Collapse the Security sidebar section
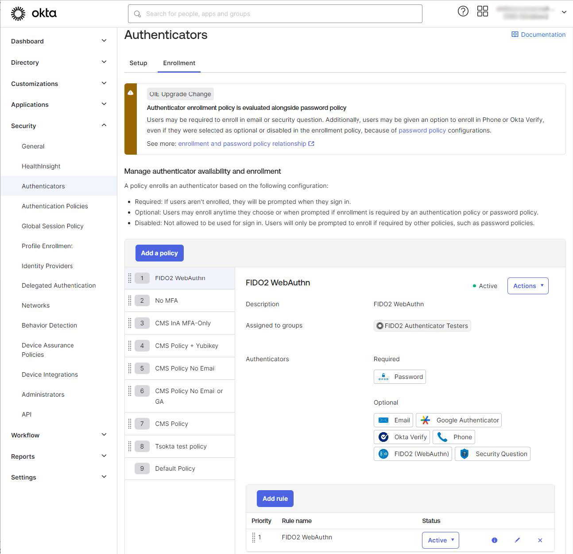Screen dimensions: 573x554 tap(104, 125)
